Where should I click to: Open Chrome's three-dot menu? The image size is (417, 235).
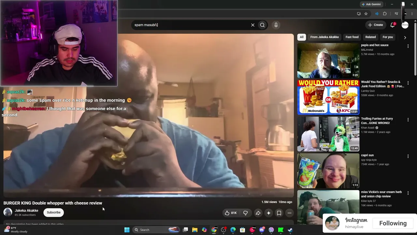tap(412, 14)
